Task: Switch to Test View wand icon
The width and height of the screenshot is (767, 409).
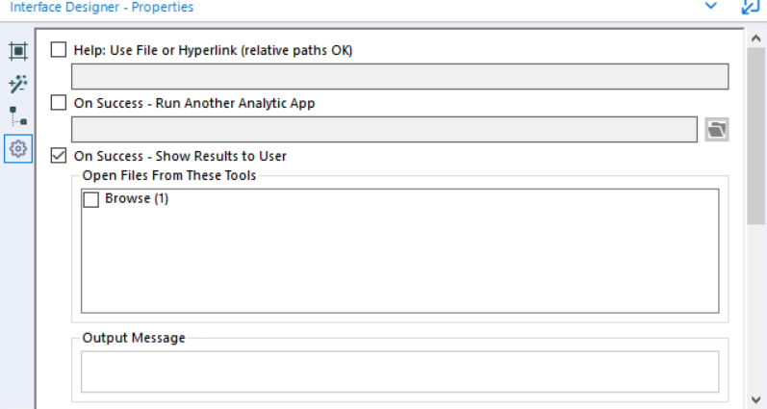Action: [x=17, y=83]
